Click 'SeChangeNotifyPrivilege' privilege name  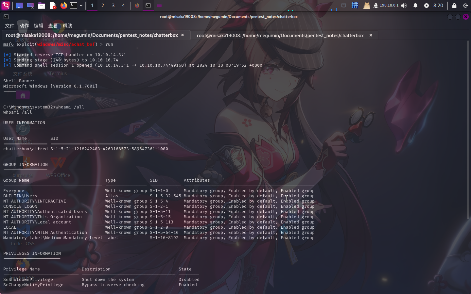[x=33, y=285]
